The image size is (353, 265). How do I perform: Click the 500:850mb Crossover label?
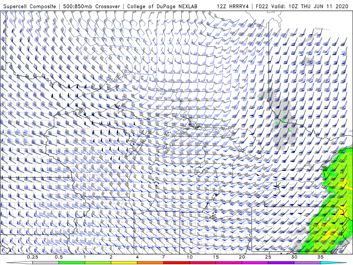click(91, 7)
